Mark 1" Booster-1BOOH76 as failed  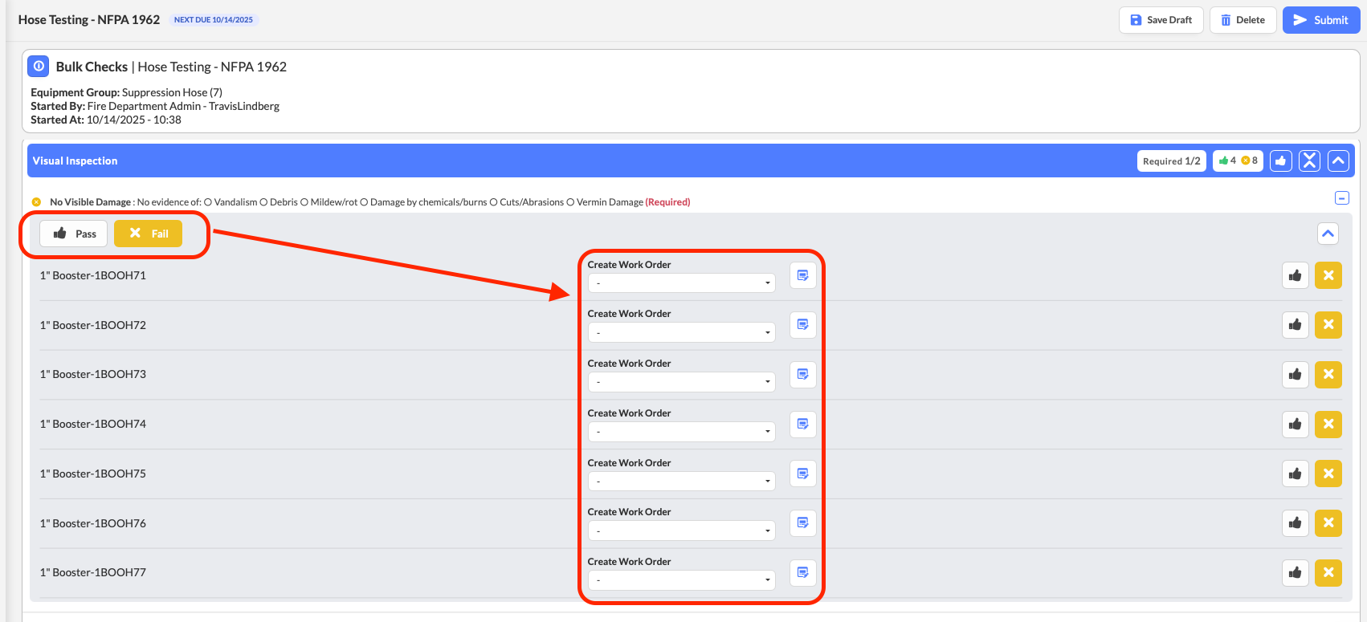click(1328, 522)
